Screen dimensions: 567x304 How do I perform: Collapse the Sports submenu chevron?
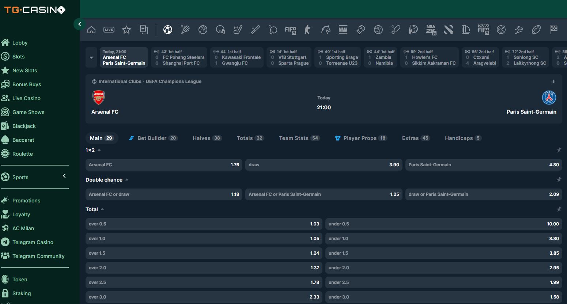(64, 176)
